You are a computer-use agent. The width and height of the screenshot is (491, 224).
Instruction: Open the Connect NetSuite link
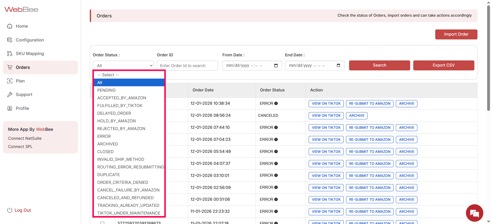(25, 138)
